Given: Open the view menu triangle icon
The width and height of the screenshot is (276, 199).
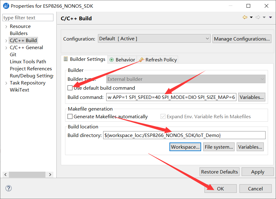Looking at the screenshot, I should 270,18.
